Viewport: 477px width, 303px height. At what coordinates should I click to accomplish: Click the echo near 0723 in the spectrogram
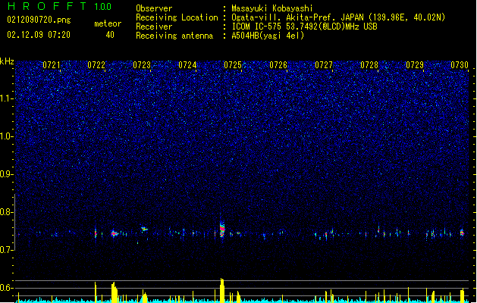(144, 229)
